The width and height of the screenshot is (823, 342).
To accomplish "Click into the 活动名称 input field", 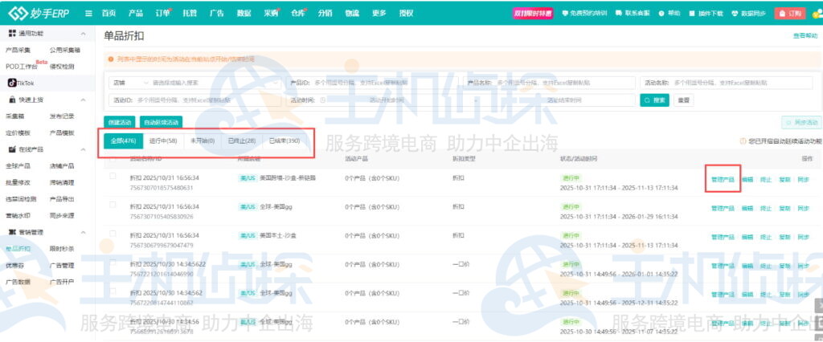I will (x=727, y=83).
